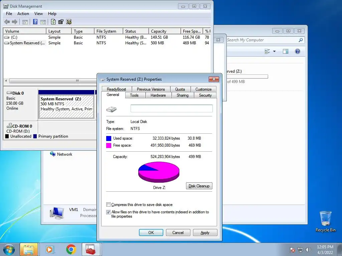Image resolution: width=342 pixels, height=256 pixels.
Task: Click the System Reserved volume drive icon
Action: click(7, 43)
